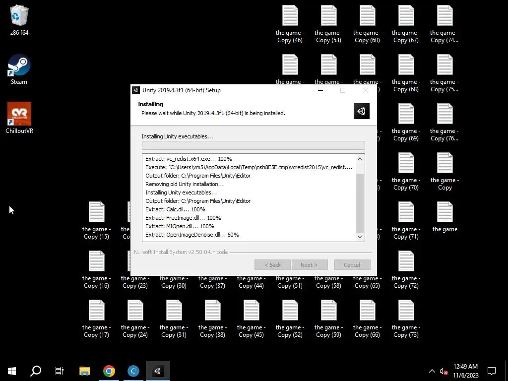Select 'the game - Copy (60)' file
The height and width of the screenshot is (381, 508).
pyautogui.click(x=367, y=24)
